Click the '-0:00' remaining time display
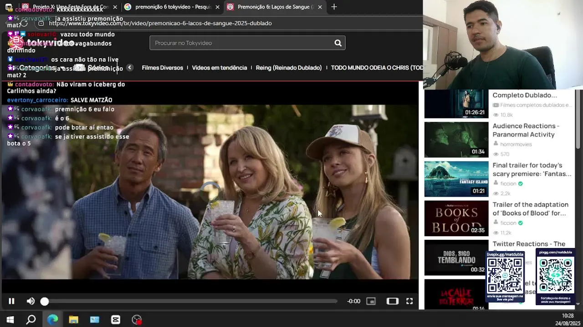Screen dimensions: 583x327 (x=353, y=301)
